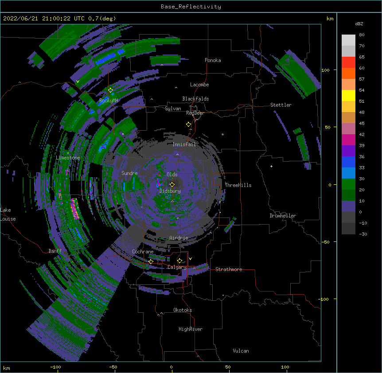
Task: Pick the violet 39–36 dBZ legend swatch
Action: pos(348,151)
